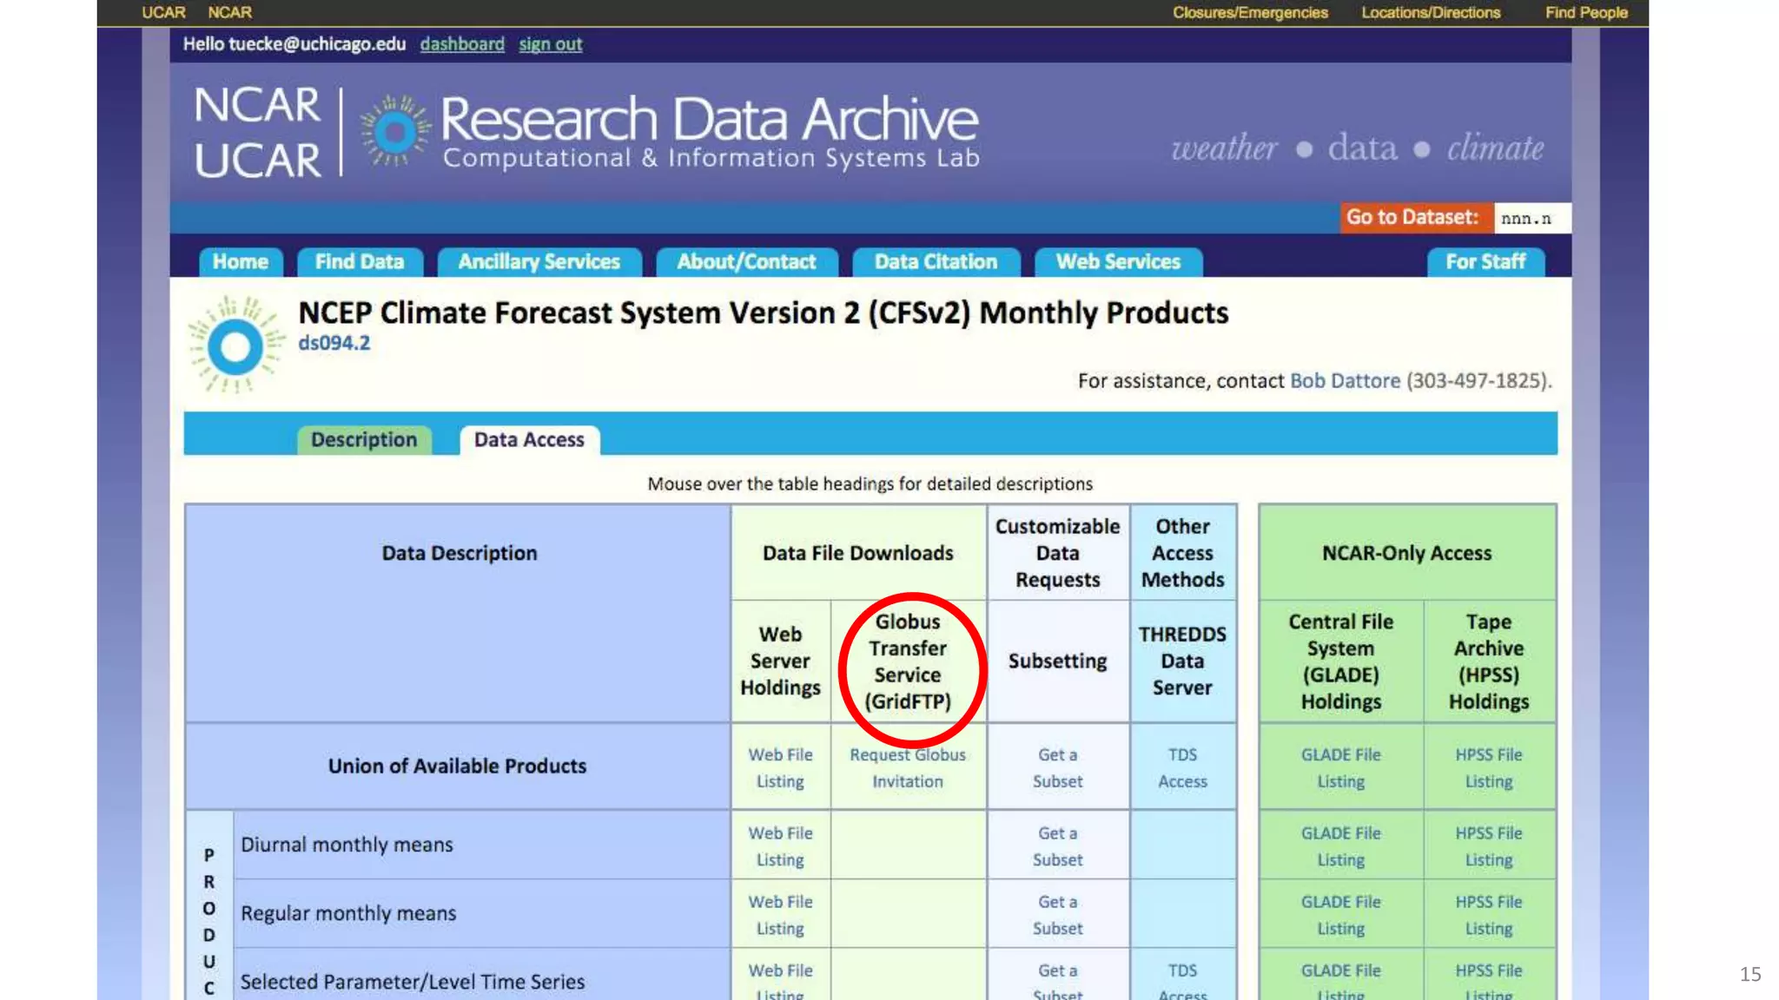Click the Research Data Archive sunburst logo
Screen dimensions: 1779x1000
[395, 132]
